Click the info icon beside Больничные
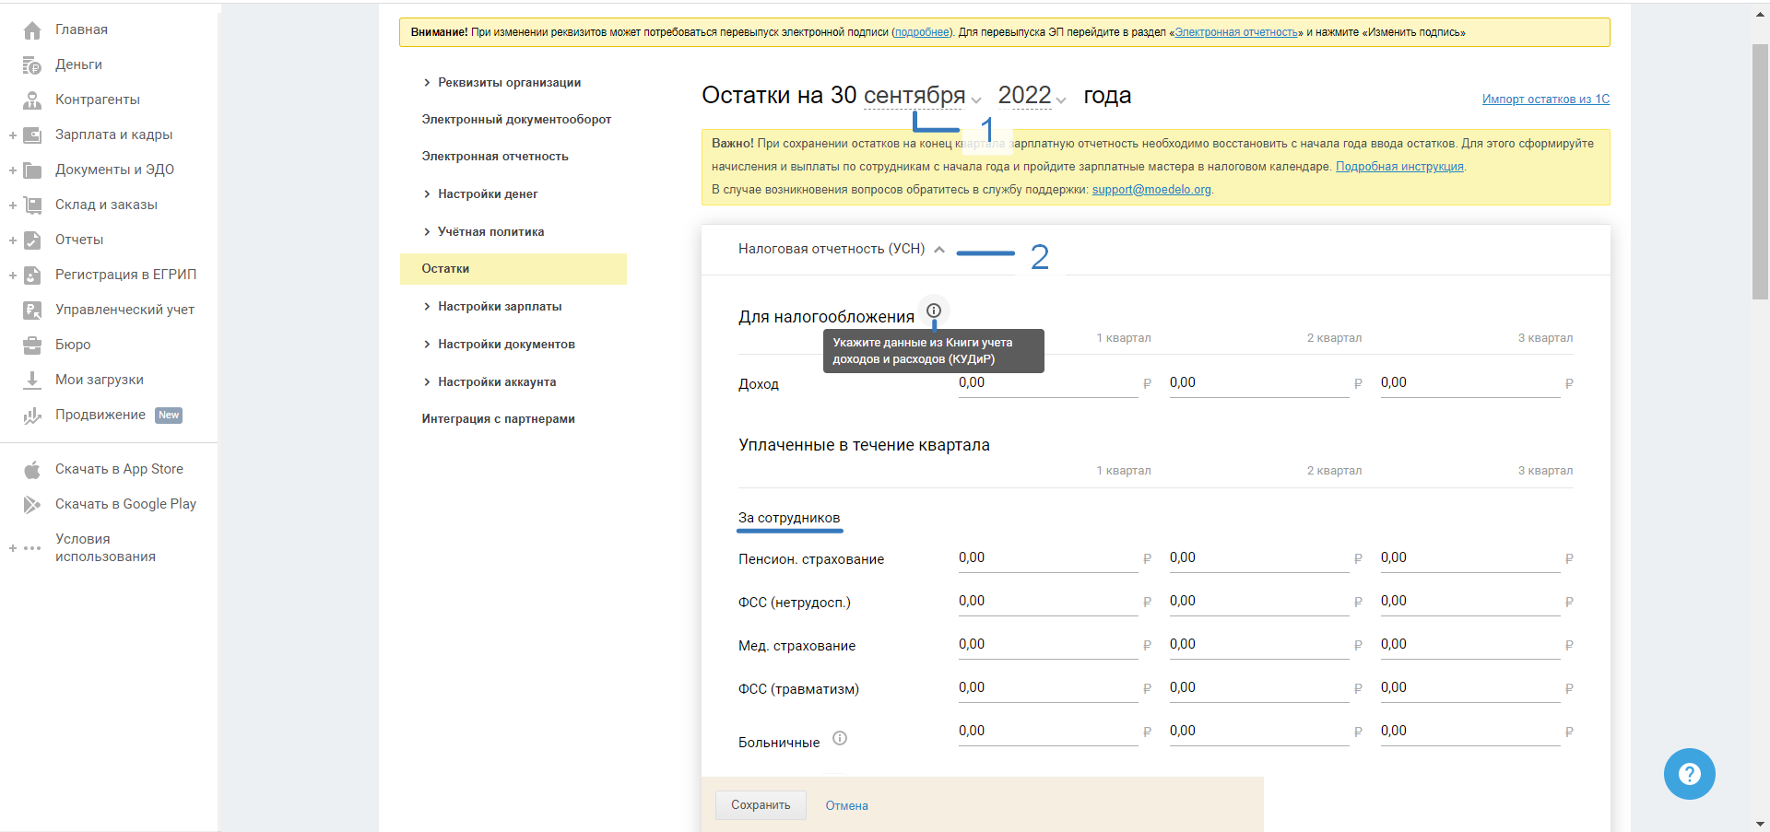Image resolution: width=1770 pixels, height=832 pixels. tap(840, 738)
